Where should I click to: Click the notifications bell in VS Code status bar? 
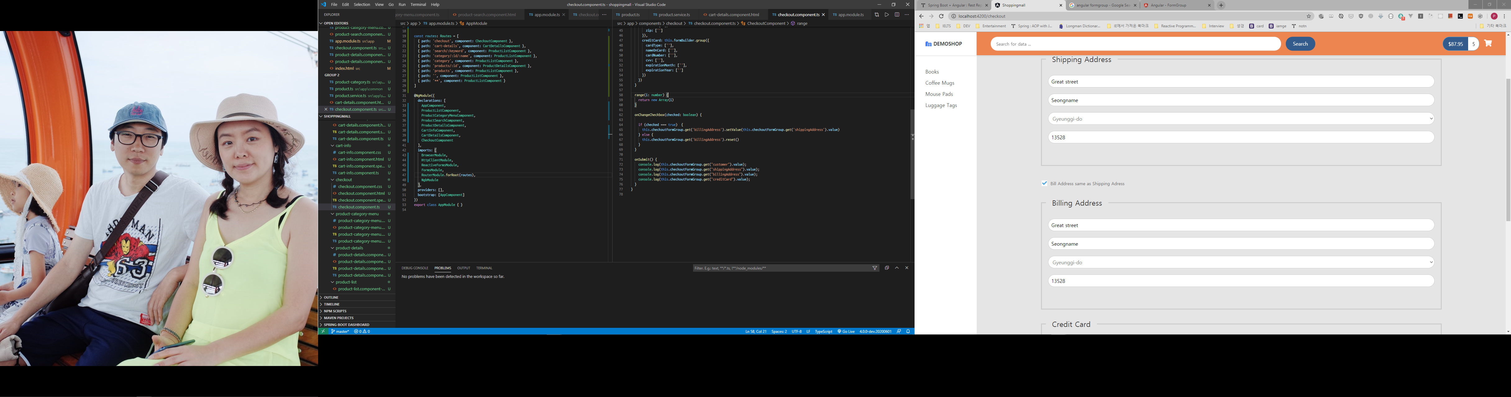[908, 332]
